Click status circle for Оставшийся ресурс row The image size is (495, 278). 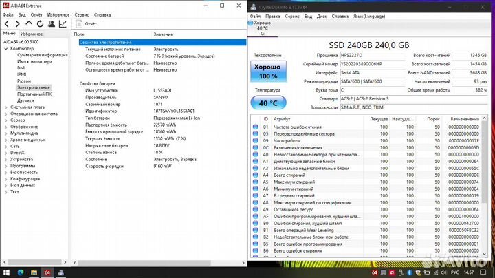tap(255, 209)
